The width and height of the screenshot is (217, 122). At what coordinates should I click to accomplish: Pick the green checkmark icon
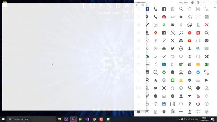pyautogui.click(x=164, y=41)
